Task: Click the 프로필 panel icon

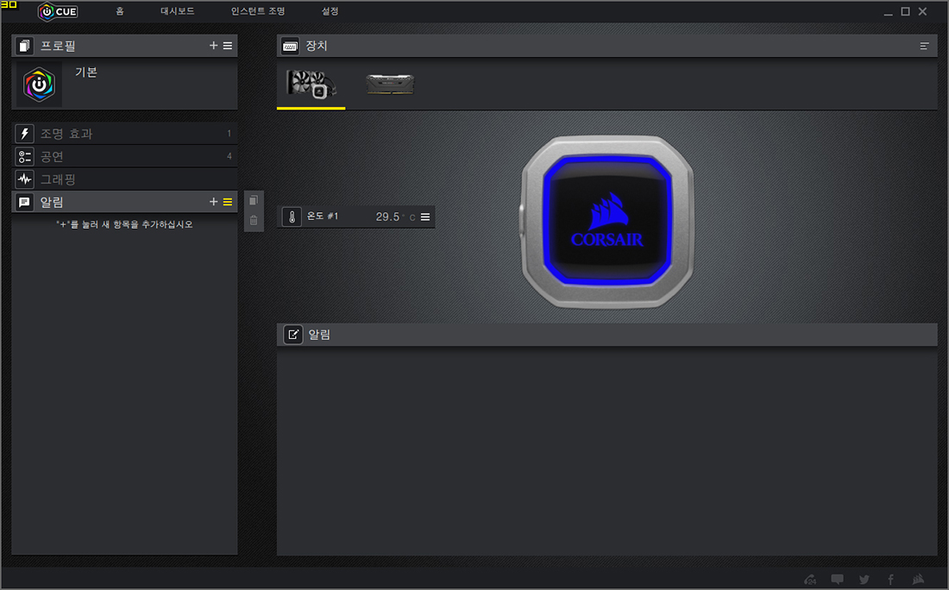Action: [24, 46]
